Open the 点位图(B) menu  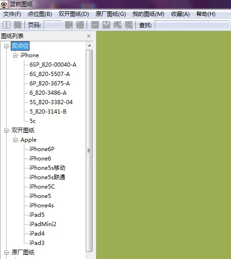tap(40, 14)
